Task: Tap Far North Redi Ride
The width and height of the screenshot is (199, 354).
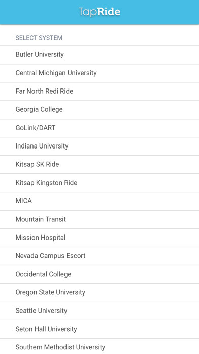Action: [x=99, y=92]
